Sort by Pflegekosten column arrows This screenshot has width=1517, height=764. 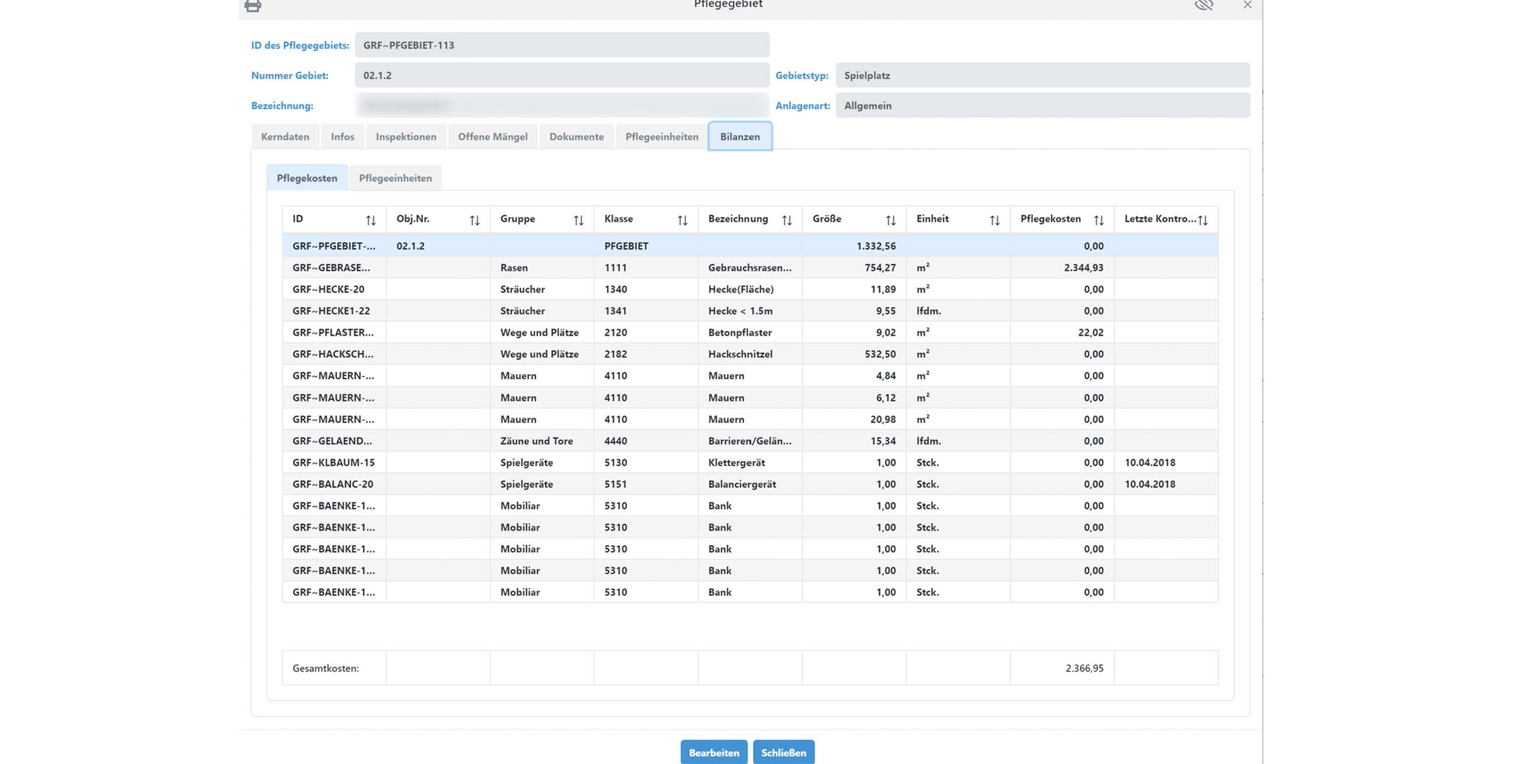tap(1098, 221)
